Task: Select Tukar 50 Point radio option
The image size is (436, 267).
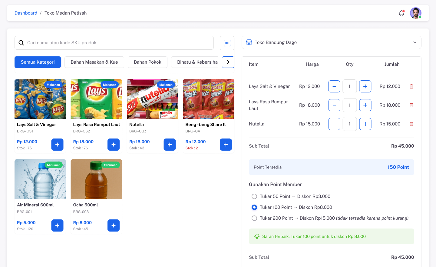Action: (x=254, y=196)
